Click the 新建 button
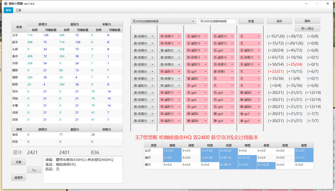 point(251,21)
